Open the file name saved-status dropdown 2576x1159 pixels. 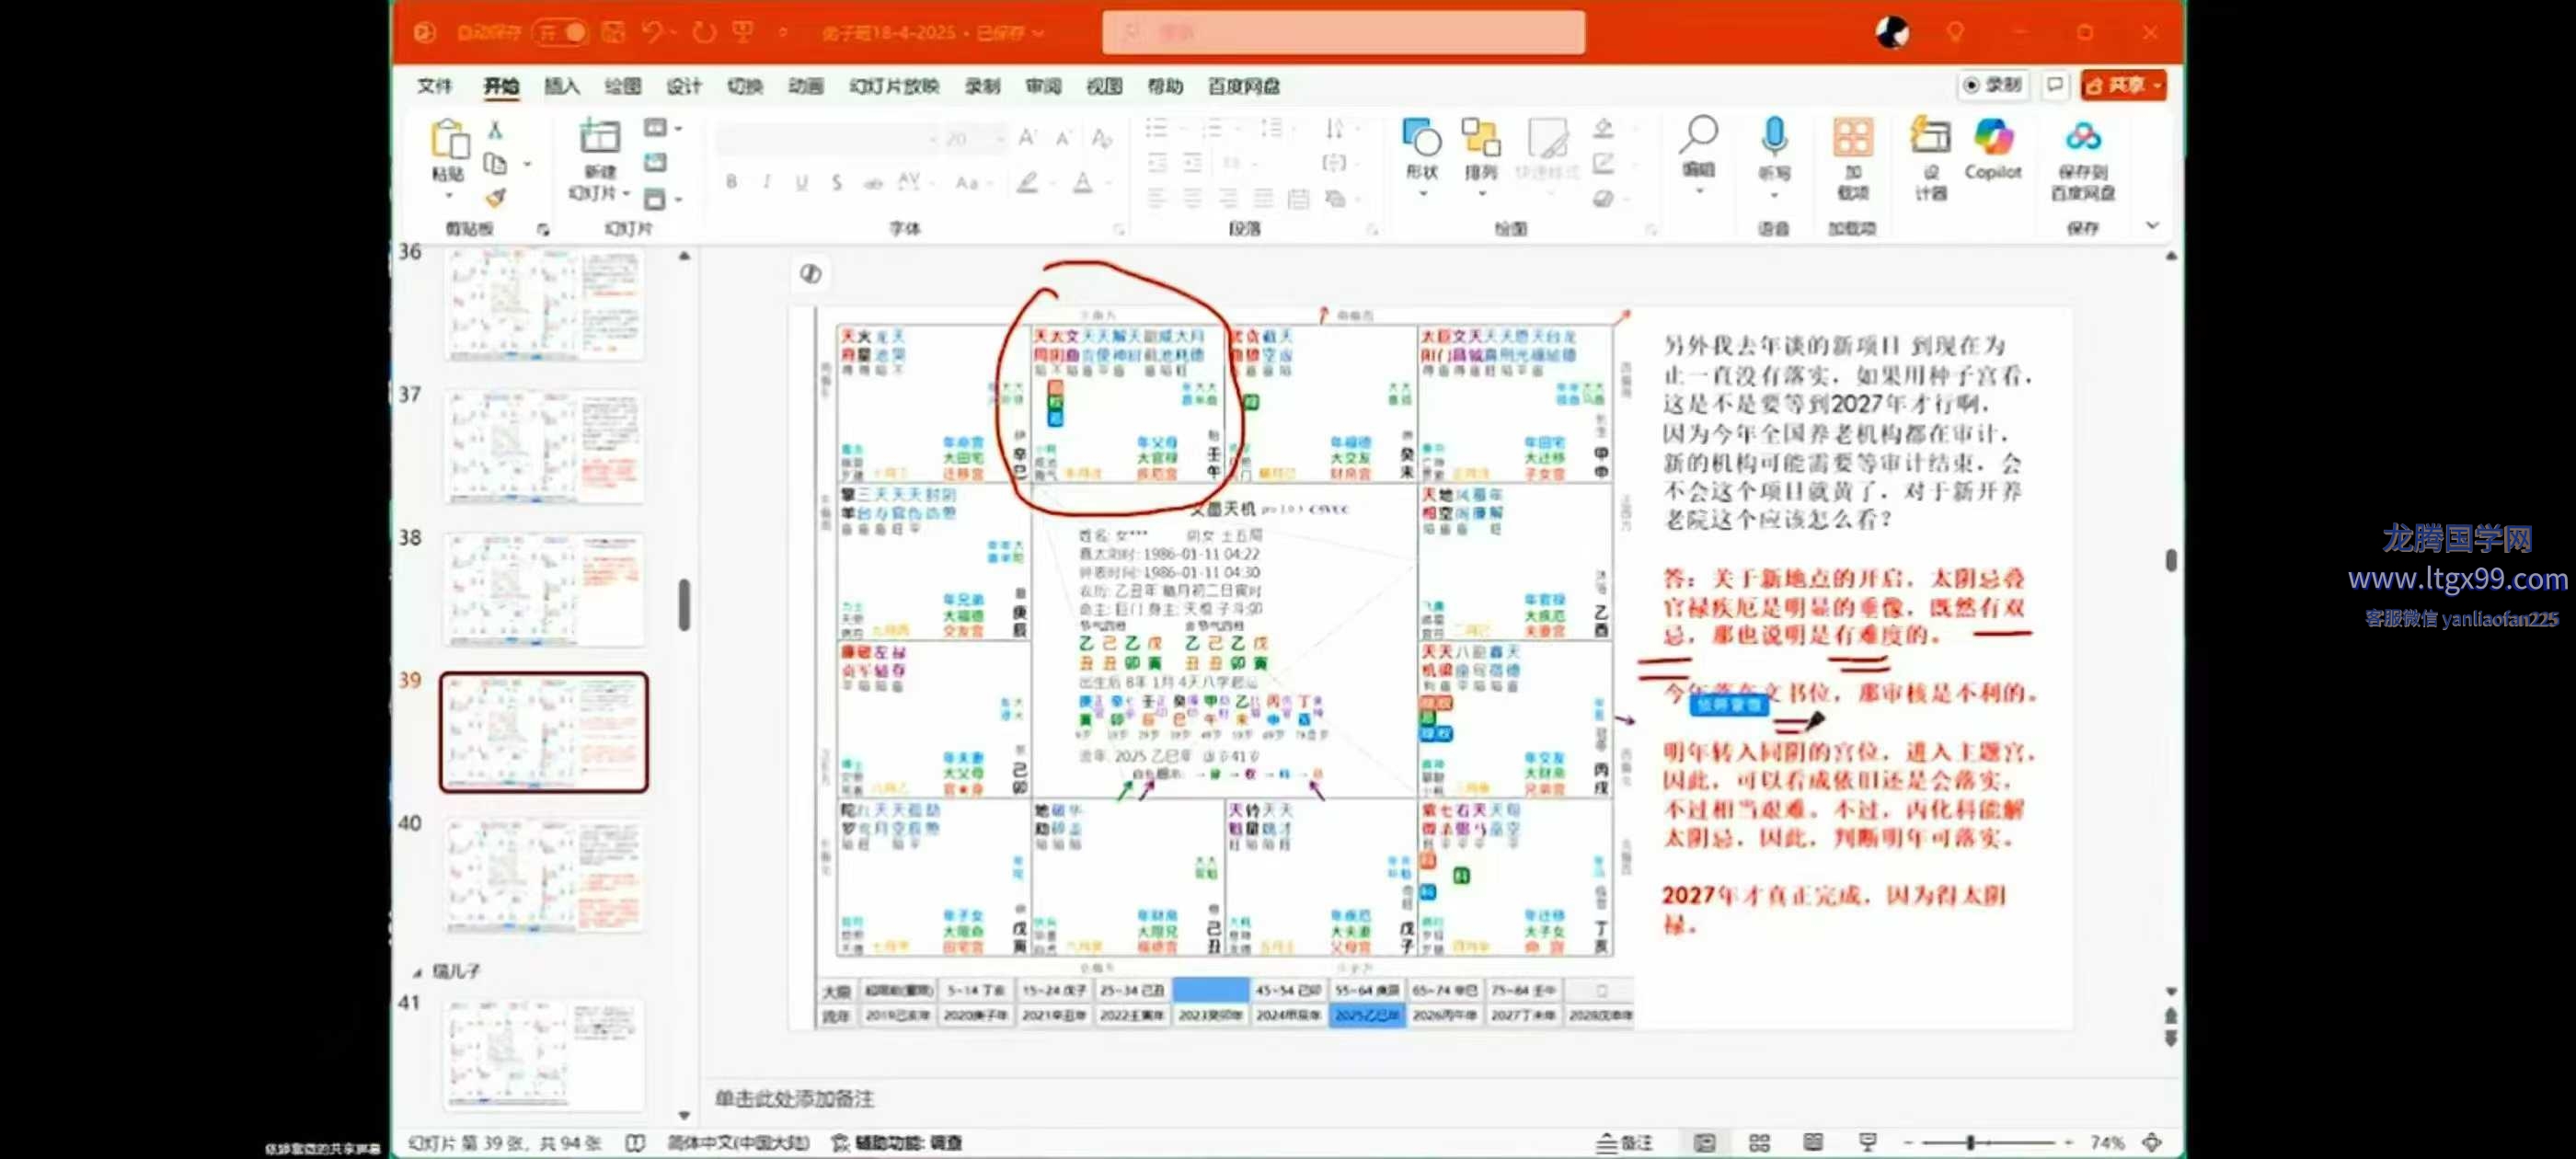coord(1037,33)
